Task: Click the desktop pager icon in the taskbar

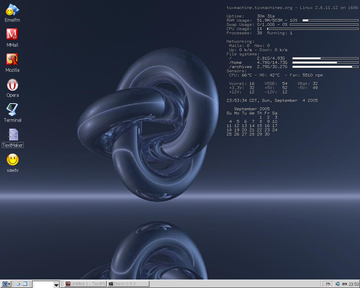Action: pyautogui.click(x=25, y=284)
